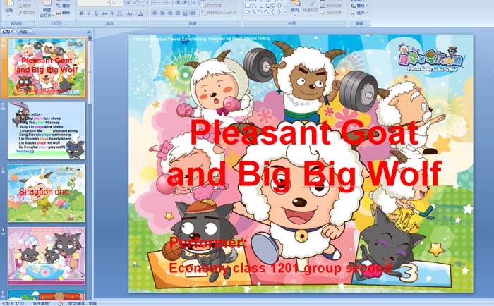Align text to the right

point(170,13)
